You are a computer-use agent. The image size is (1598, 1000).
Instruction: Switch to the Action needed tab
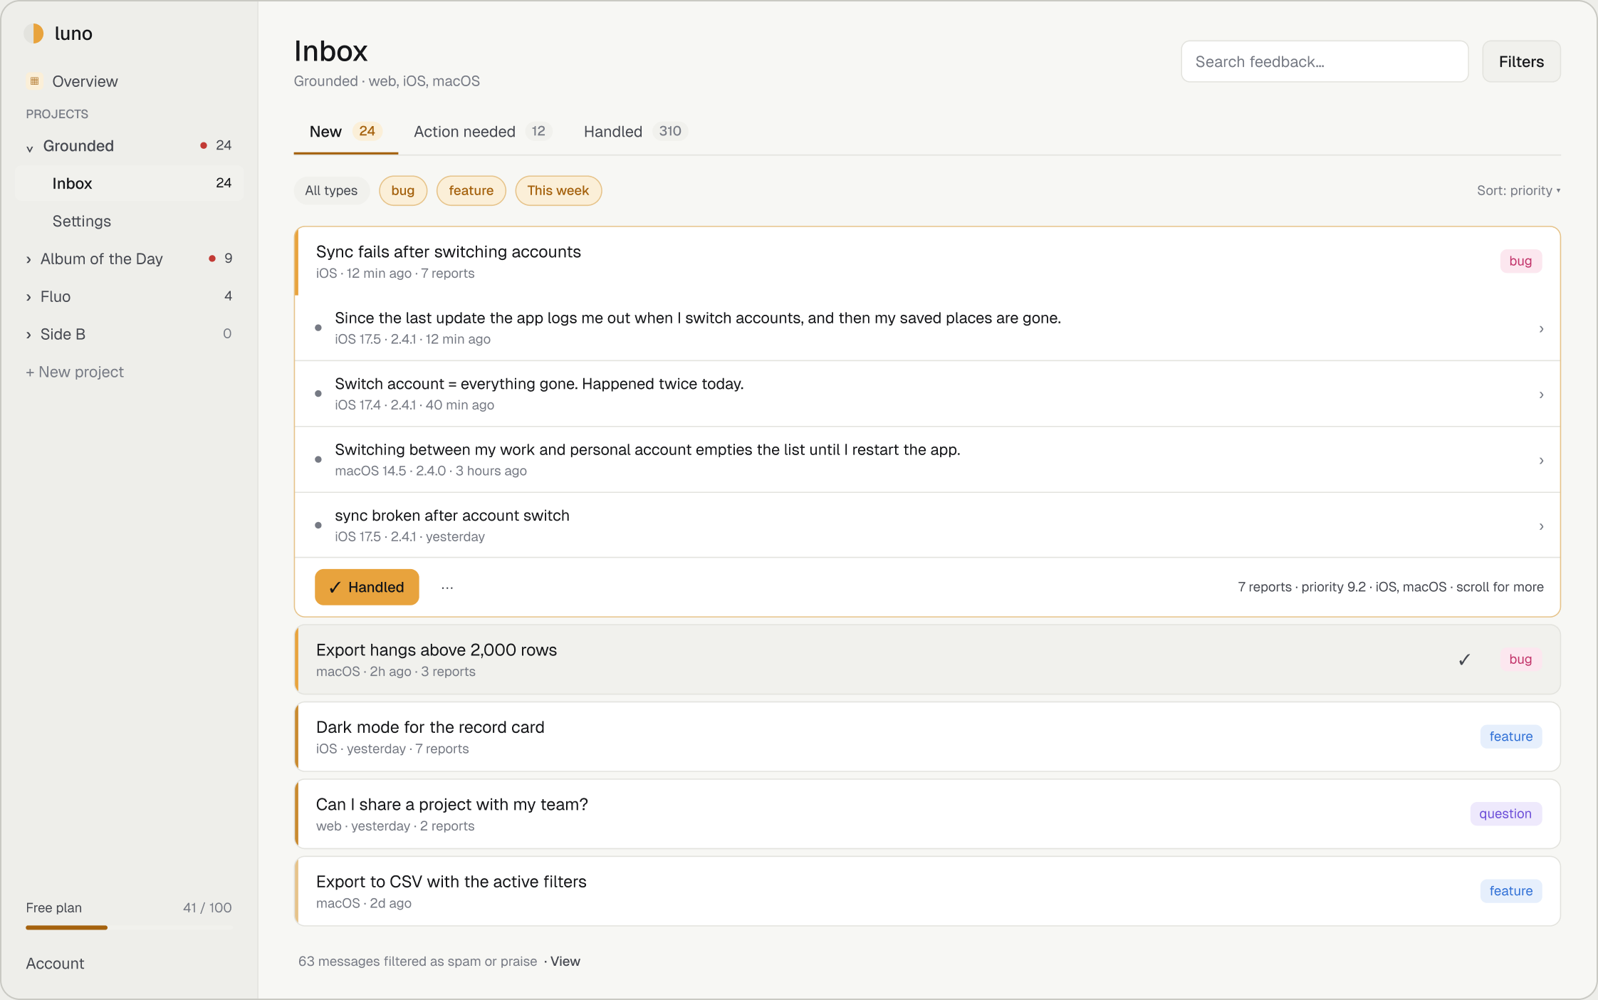click(482, 132)
